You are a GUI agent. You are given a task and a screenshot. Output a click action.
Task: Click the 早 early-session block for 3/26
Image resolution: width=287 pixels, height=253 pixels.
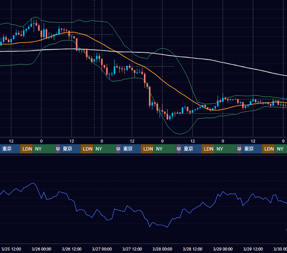click(58, 149)
